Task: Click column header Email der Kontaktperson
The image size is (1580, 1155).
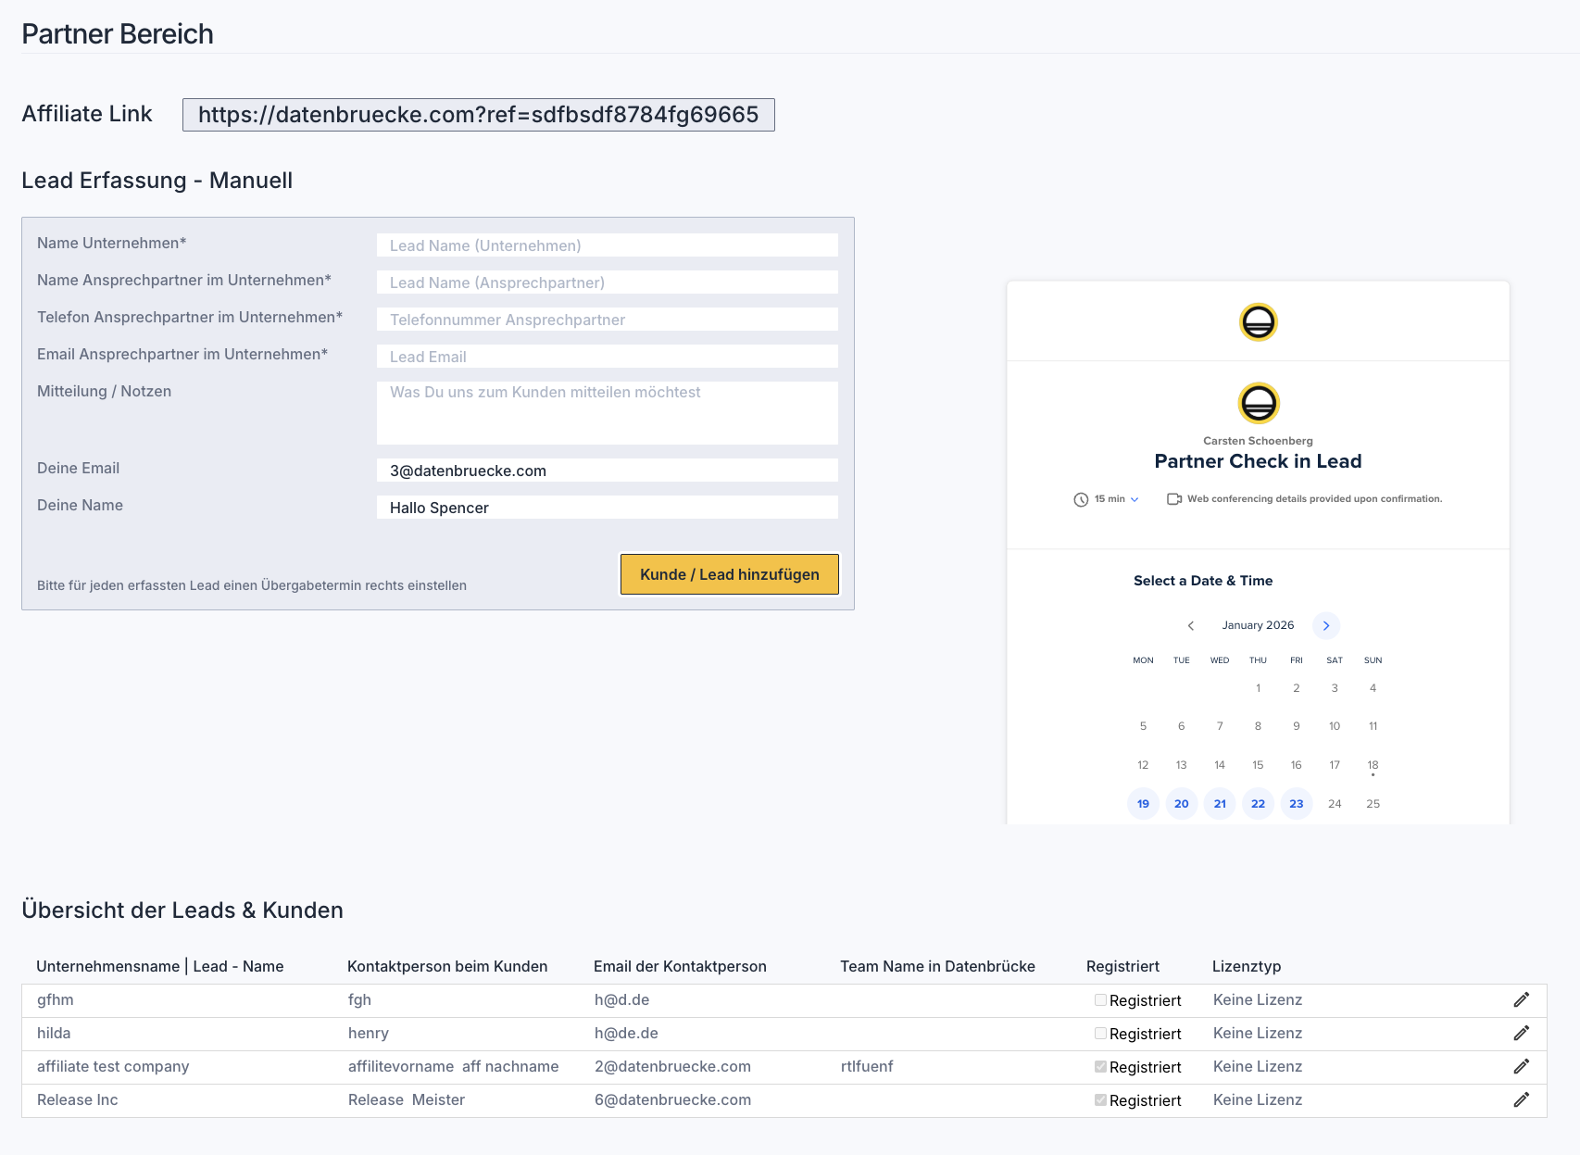Action: (x=680, y=966)
